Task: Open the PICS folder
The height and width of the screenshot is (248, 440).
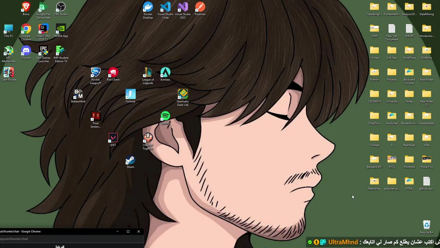Action: click(392, 161)
